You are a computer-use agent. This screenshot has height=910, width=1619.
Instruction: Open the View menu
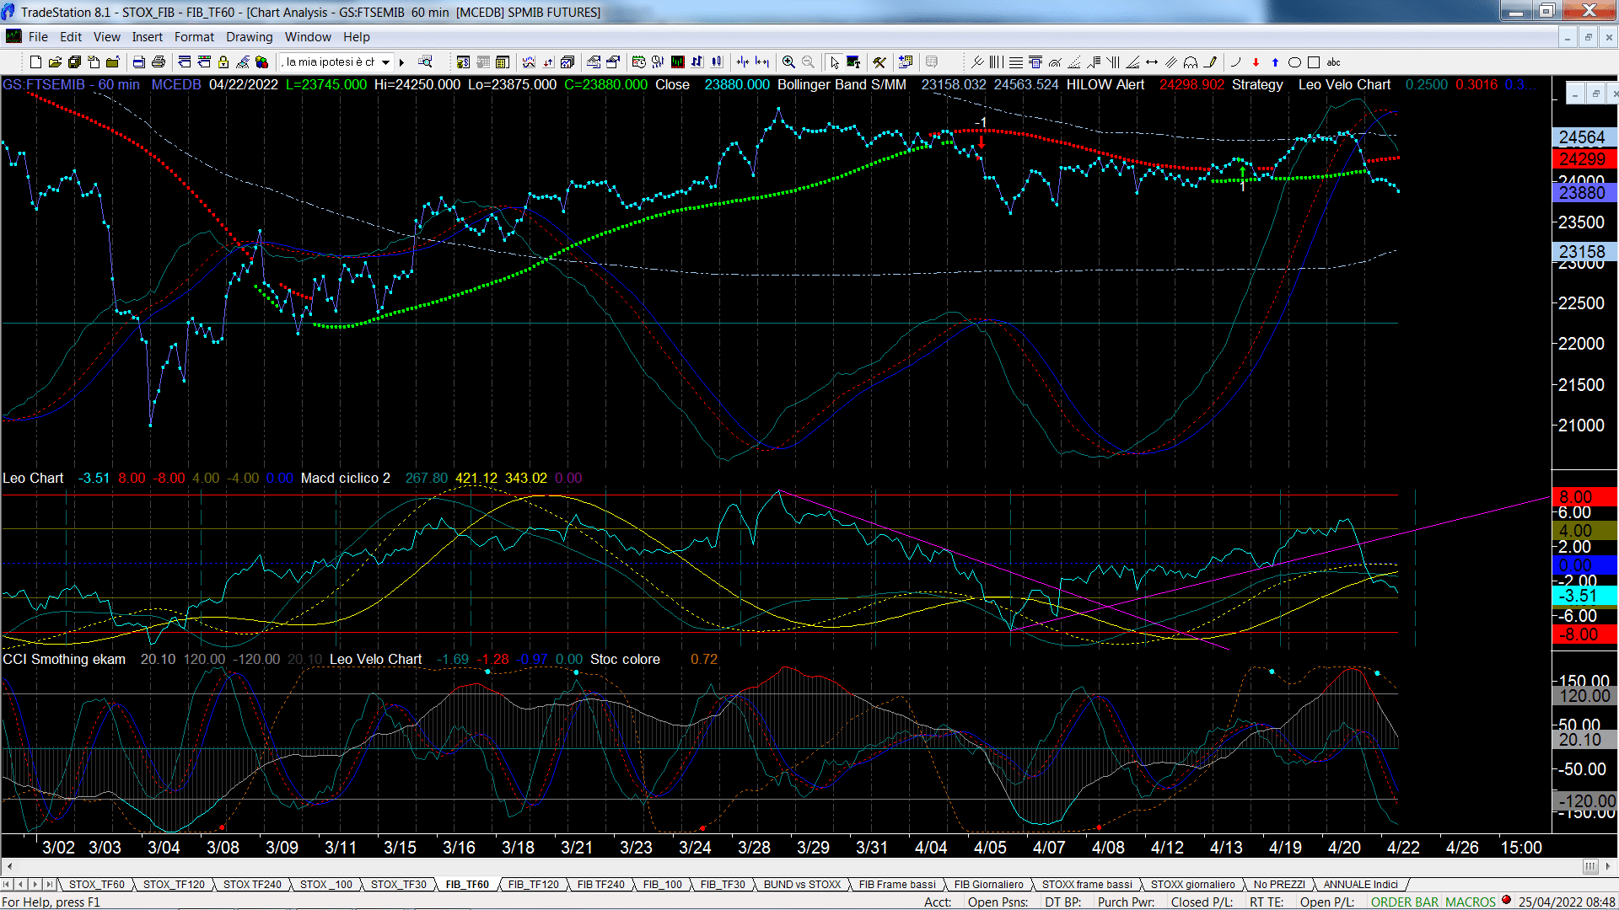[x=107, y=37]
